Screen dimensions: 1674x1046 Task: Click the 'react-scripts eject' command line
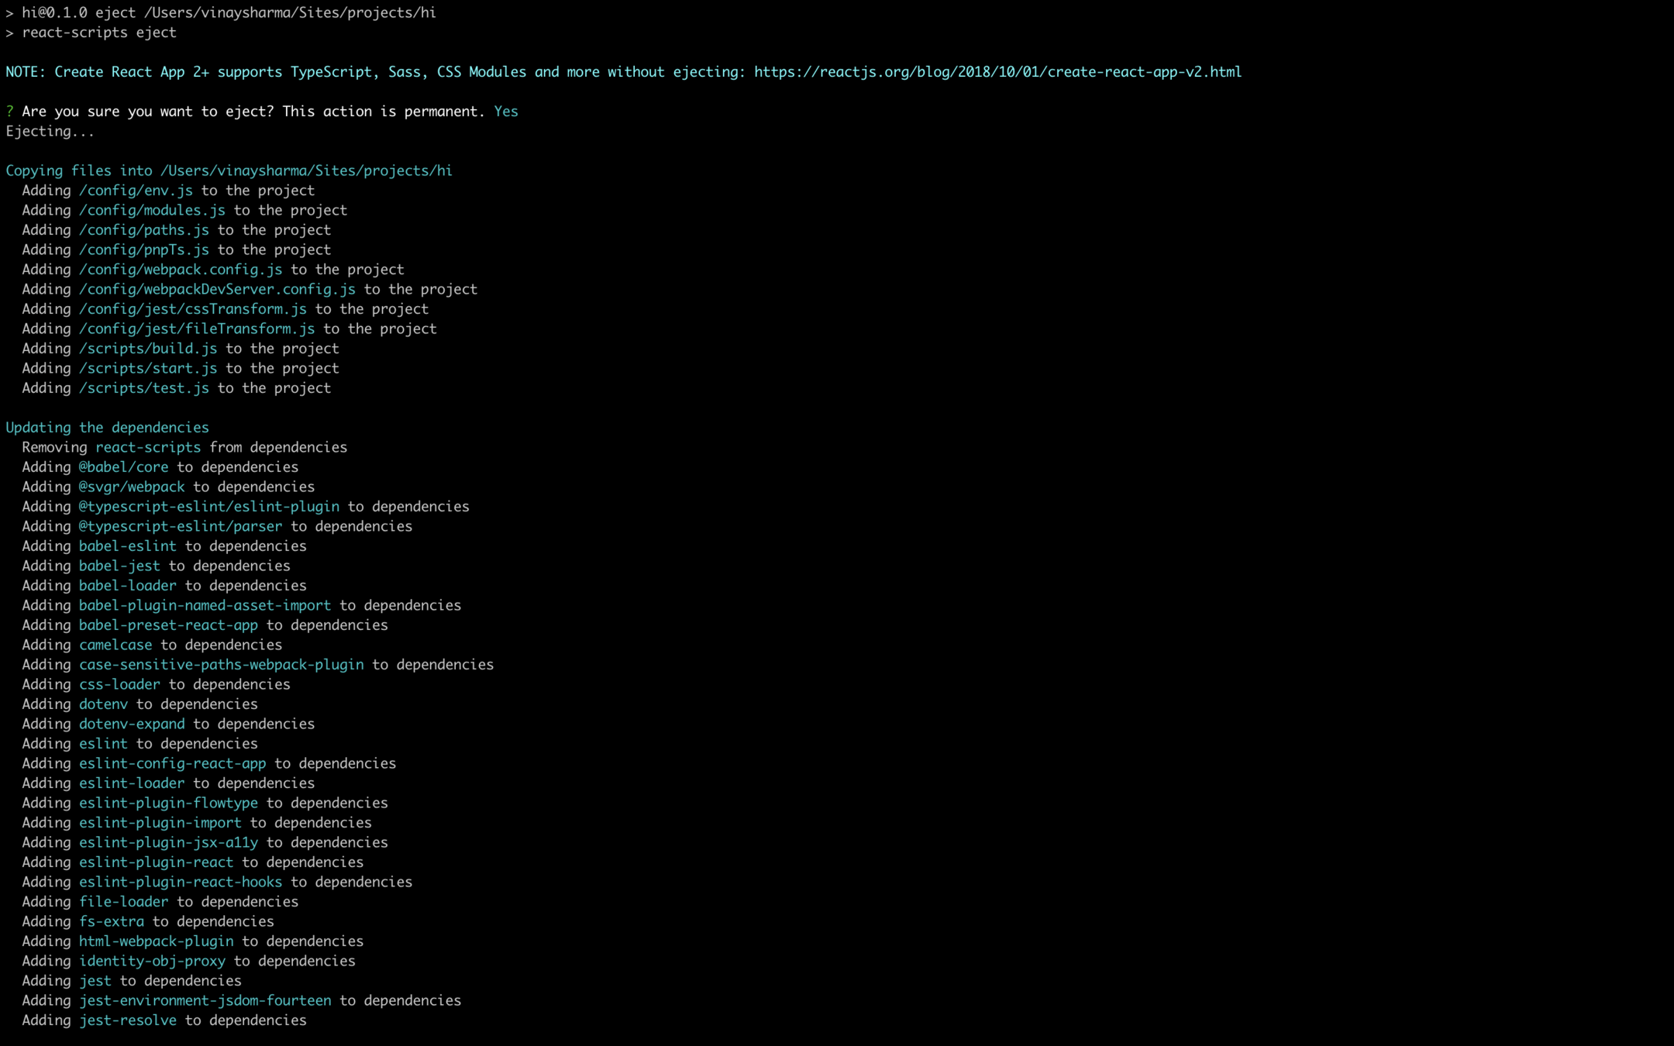98,33
